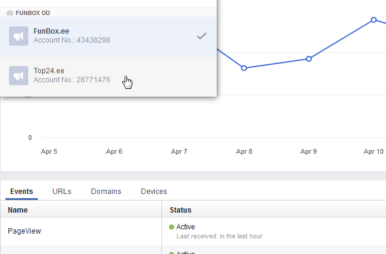Screen dimensions: 386x254
Task: Show the Devices tab
Action: tap(154, 192)
